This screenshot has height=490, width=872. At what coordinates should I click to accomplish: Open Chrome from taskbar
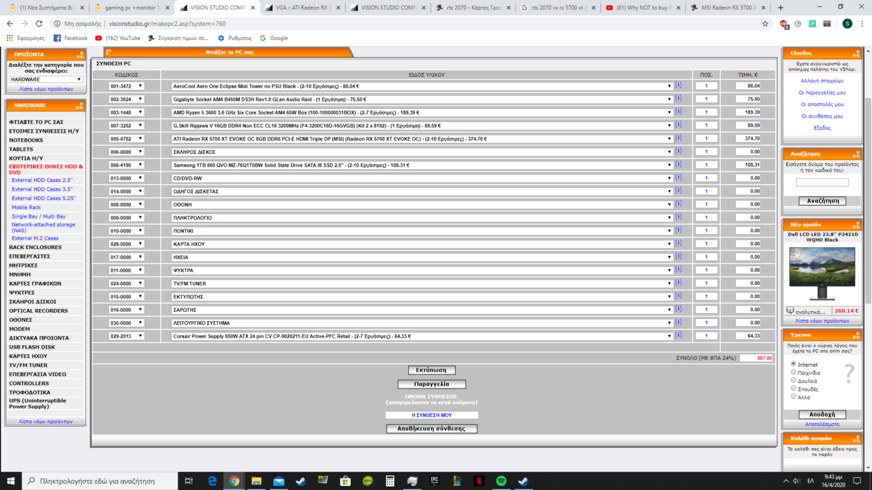pyautogui.click(x=234, y=480)
